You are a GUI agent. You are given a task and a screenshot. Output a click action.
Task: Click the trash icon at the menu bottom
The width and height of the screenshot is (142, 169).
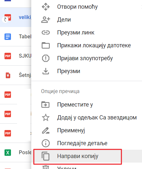tap(46, 167)
